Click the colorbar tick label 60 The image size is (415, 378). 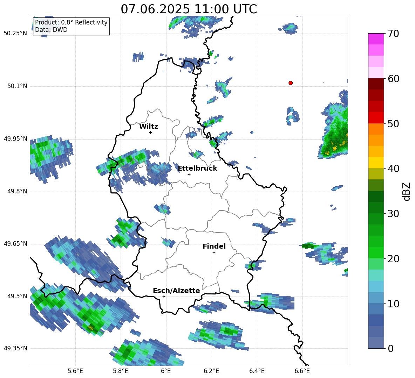(x=393, y=79)
